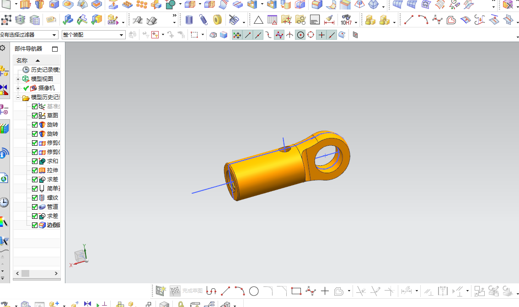Open the 10H7 tolerance binoculars tool
Viewport: 519px width, 307px height.
[346, 20]
